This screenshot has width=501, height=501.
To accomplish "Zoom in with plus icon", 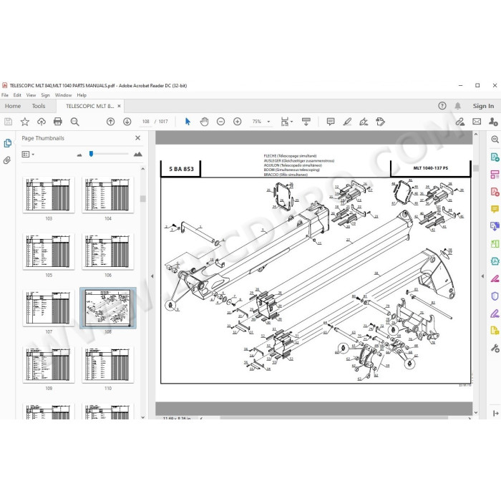I will coord(238,122).
